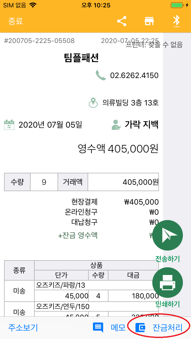This screenshot has width=191, height=339.
Task: Tap the blue memo chat icon
Action: point(98,327)
